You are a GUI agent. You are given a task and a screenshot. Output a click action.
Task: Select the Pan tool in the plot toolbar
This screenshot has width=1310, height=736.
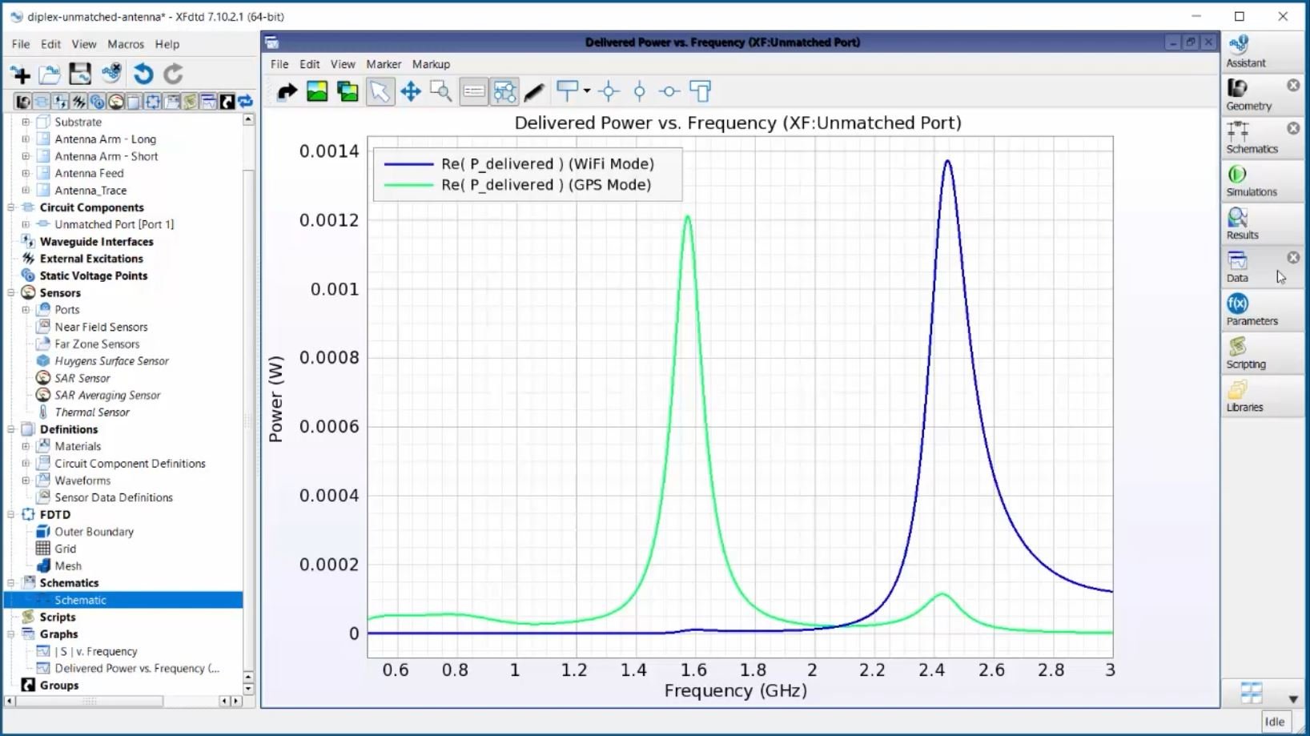[410, 91]
